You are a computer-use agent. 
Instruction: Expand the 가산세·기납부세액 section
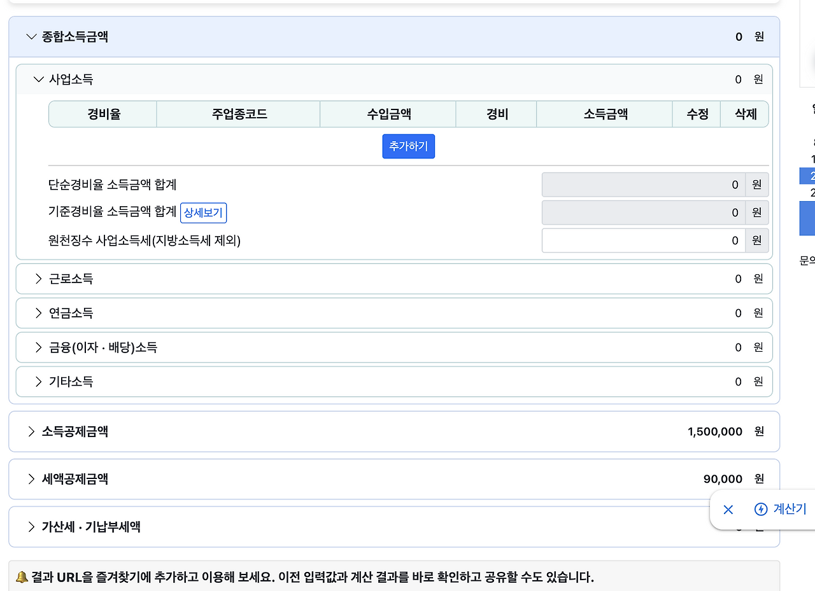coord(31,527)
